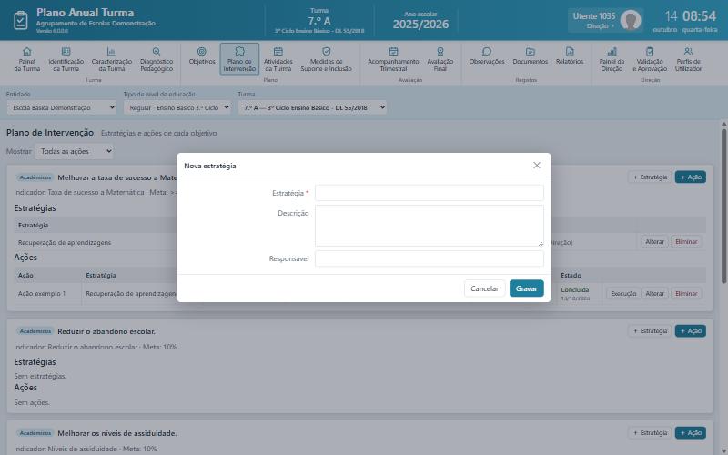728x455 pixels.
Task: Focus the Estratégia text field
Action: point(429,193)
